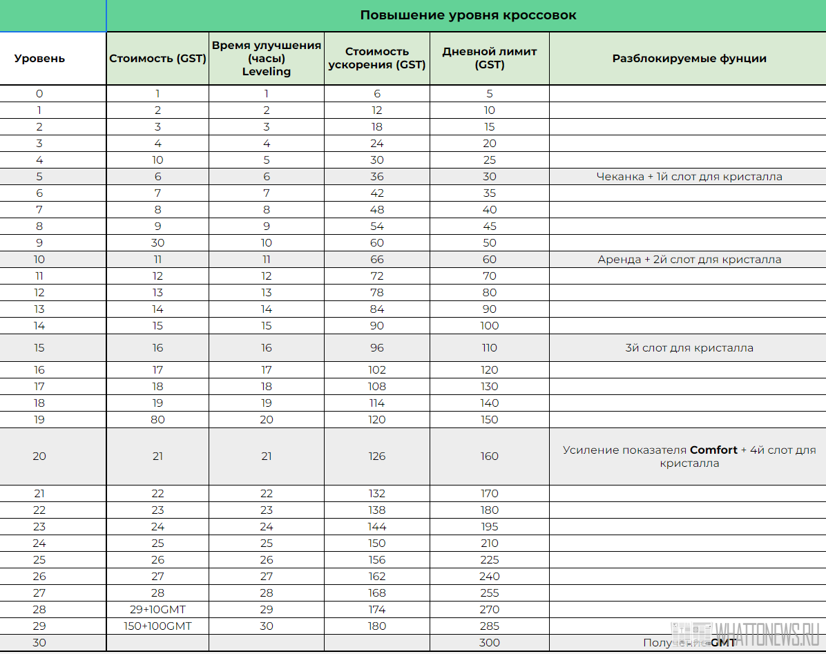Select speed-up cost "96" for level 15
Viewport: 826px width, 654px height.
(x=376, y=347)
